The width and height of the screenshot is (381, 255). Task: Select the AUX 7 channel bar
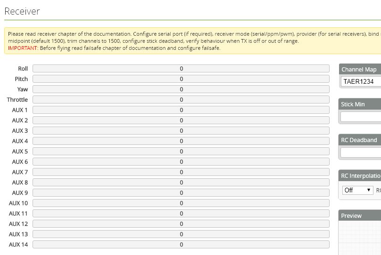coord(181,172)
